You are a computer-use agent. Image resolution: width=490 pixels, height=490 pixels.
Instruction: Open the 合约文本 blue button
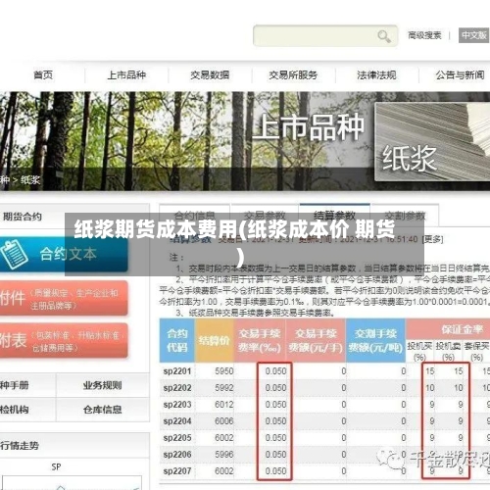64,254
